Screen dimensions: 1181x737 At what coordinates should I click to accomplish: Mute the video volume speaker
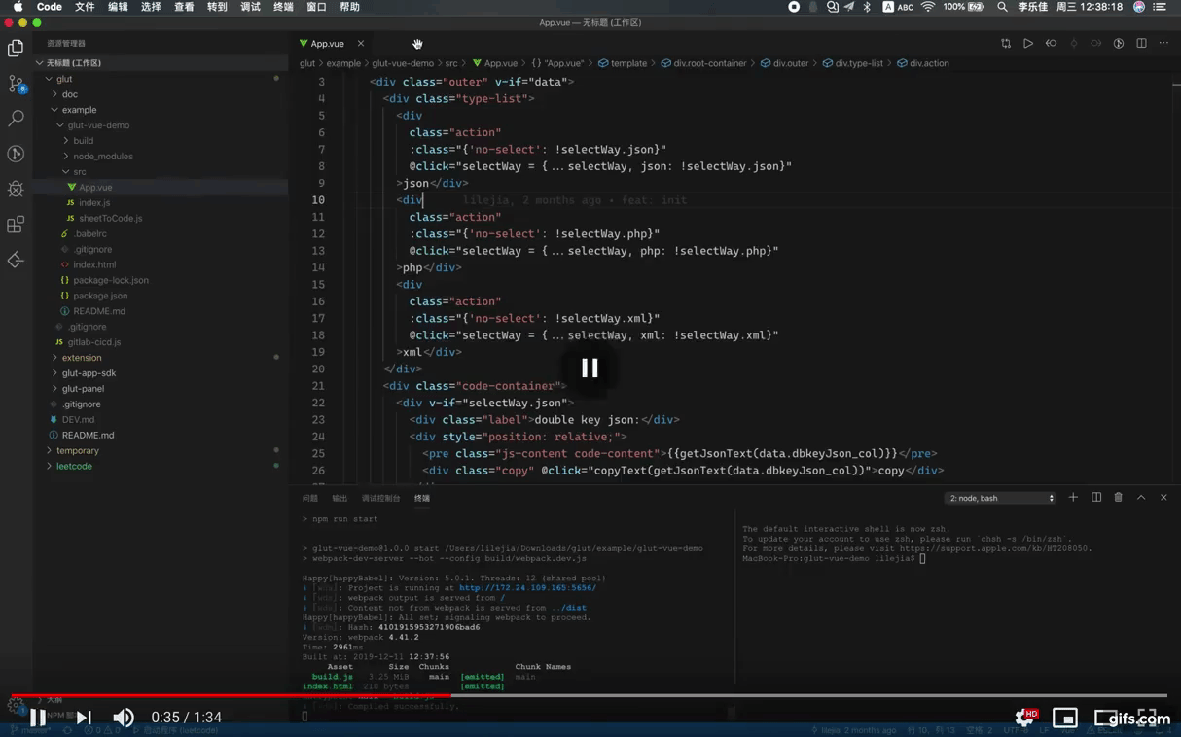124,718
